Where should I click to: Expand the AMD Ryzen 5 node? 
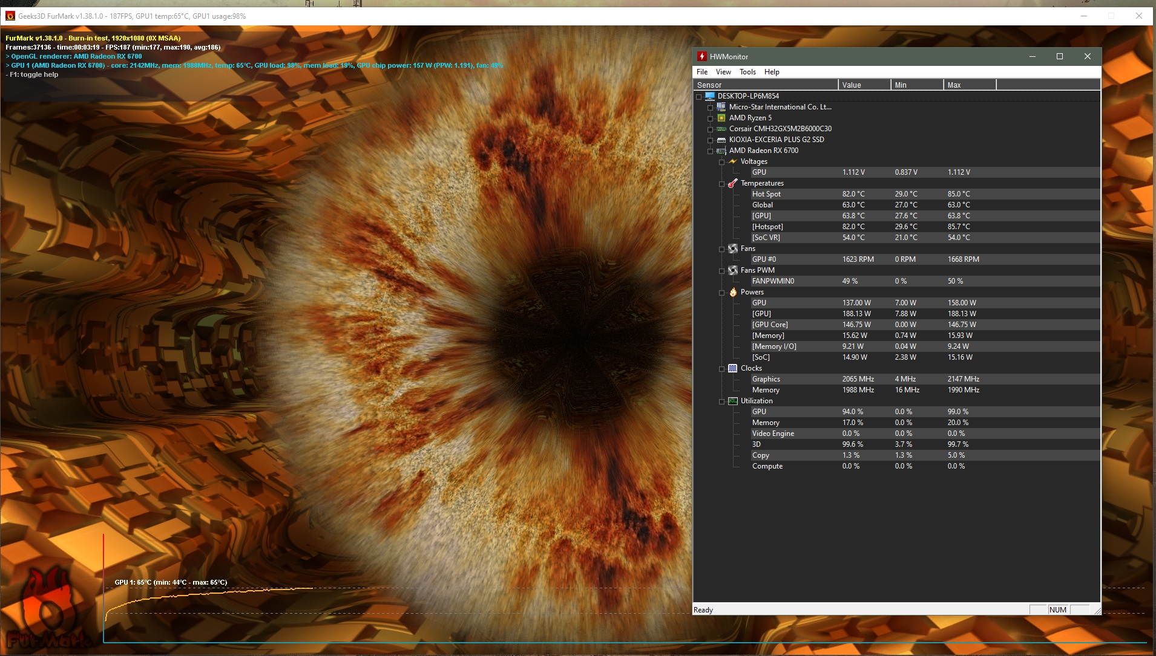tap(710, 119)
